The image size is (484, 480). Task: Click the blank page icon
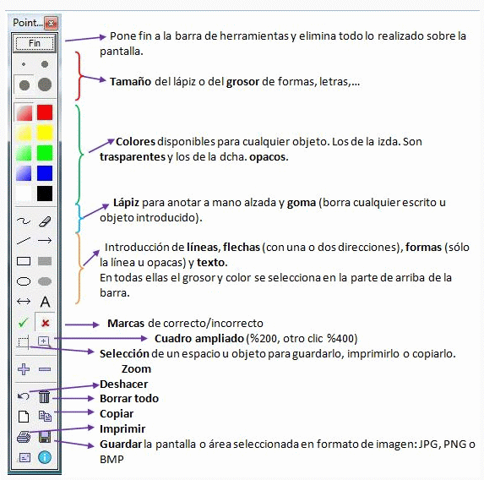pyautogui.click(x=24, y=417)
